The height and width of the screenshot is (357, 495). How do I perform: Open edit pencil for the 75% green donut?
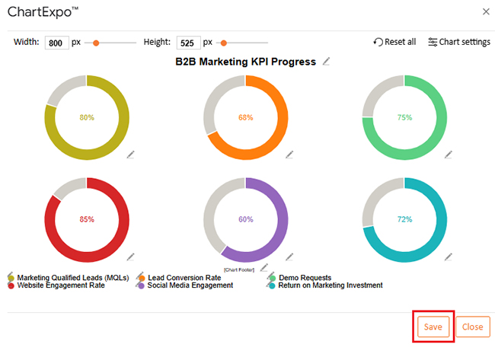coord(449,154)
